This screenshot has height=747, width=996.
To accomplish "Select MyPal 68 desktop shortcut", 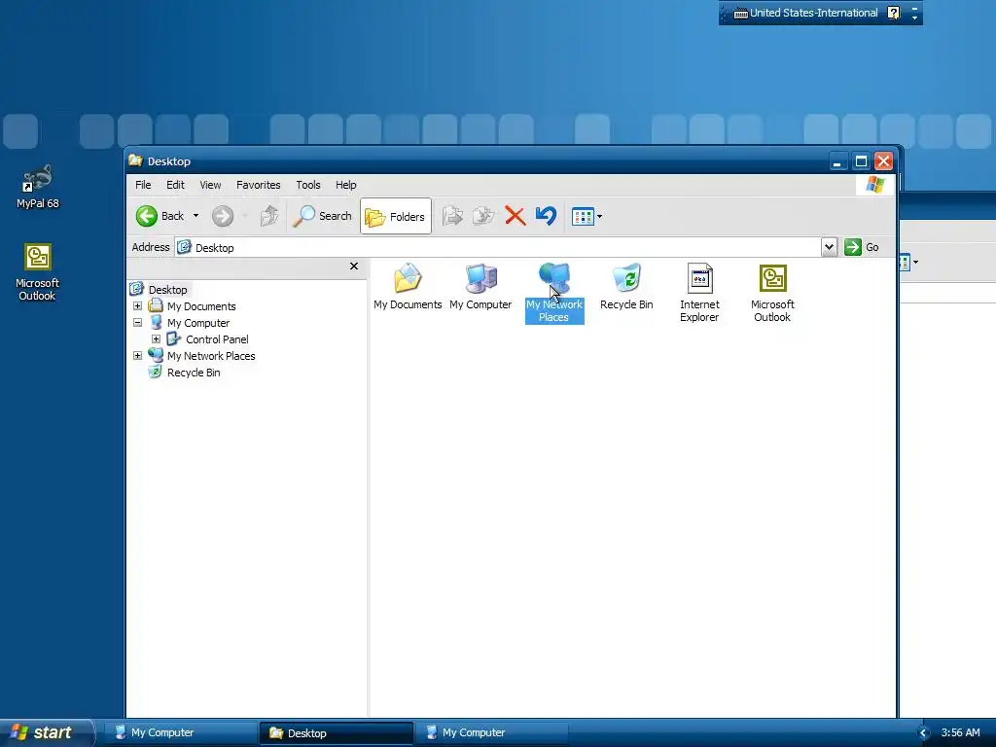I will pos(38,187).
